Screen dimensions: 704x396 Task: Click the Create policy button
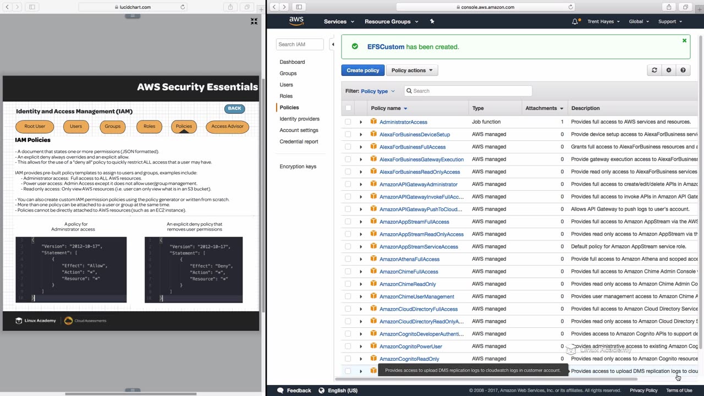(362, 70)
